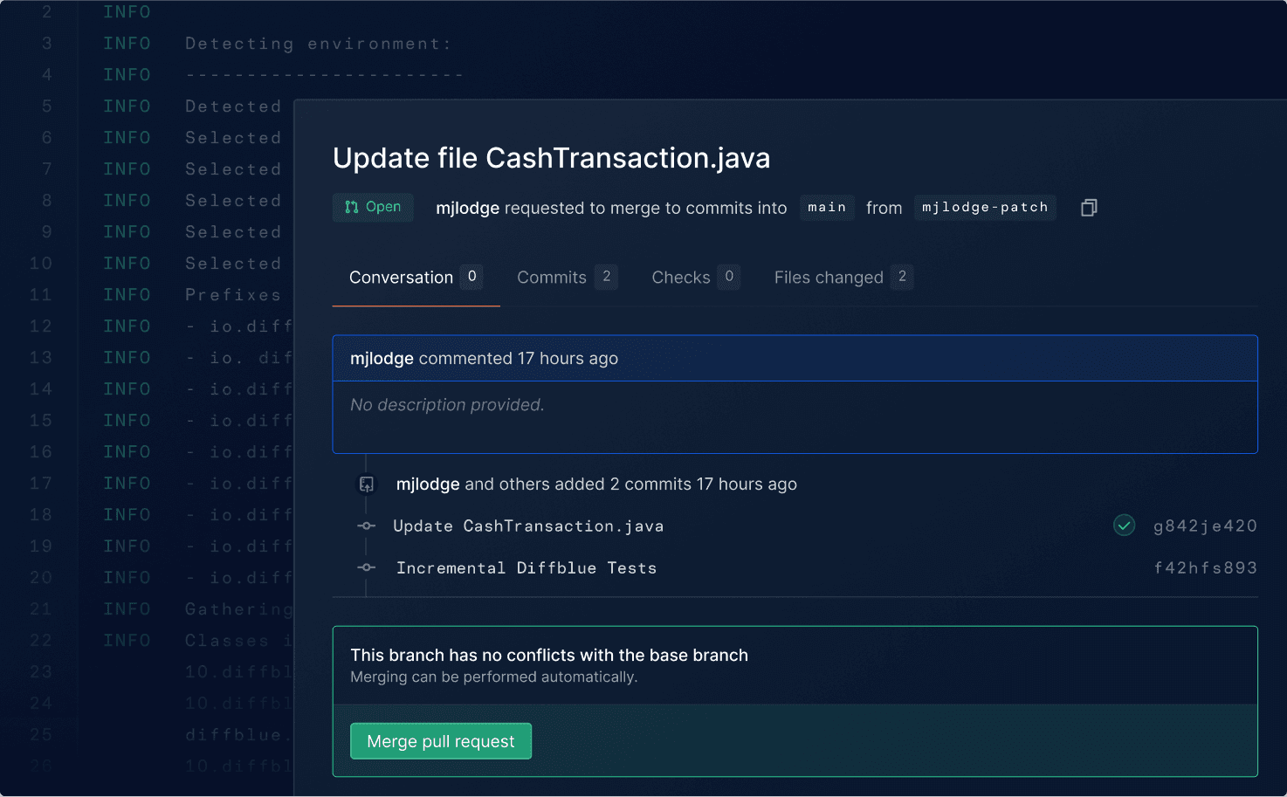Open the Incremental Diffblue Tests commit
Viewport: 1287px width, 797px height.
point(526,568)
